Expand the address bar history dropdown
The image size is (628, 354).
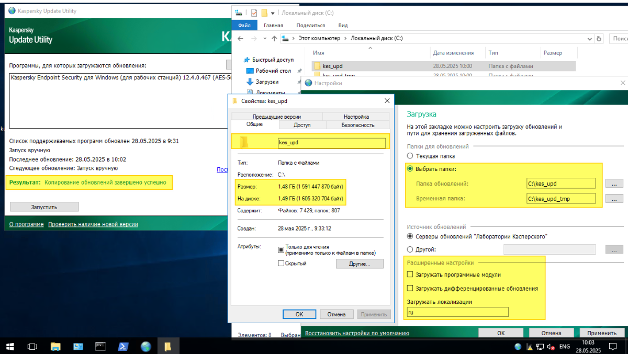(x=590, y=39)
